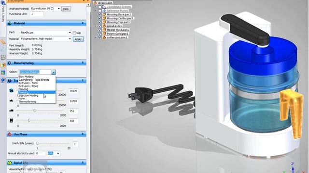
Task: Select Calendering - Rigid Sheets option
Action: [37, 80]
